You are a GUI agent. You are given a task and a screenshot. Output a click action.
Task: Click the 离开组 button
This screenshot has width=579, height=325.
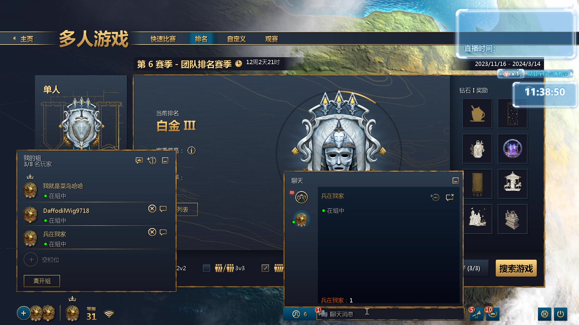pos(42,281)
